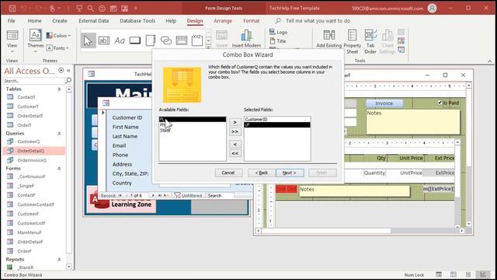497x280 pixels.
Task: Open CustomerQ query in navigation pane
Action: (x=29, y=142)
